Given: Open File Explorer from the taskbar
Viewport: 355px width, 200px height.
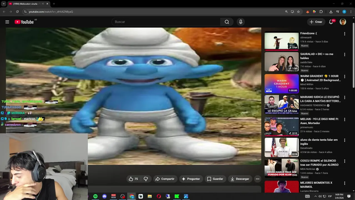Looking at the screenshot, I should pos(150,196).
